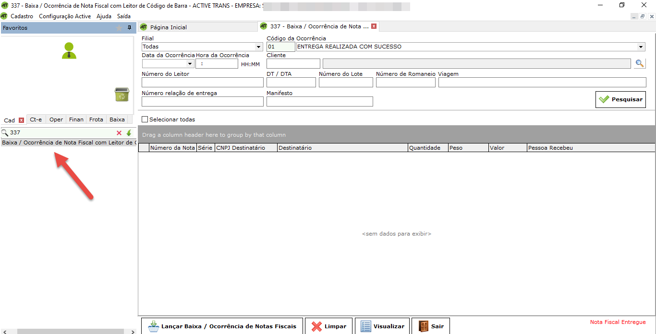656x334 pixels.
Task: Close the 337 Baixa tab
Action: click(x=374, y=26)
